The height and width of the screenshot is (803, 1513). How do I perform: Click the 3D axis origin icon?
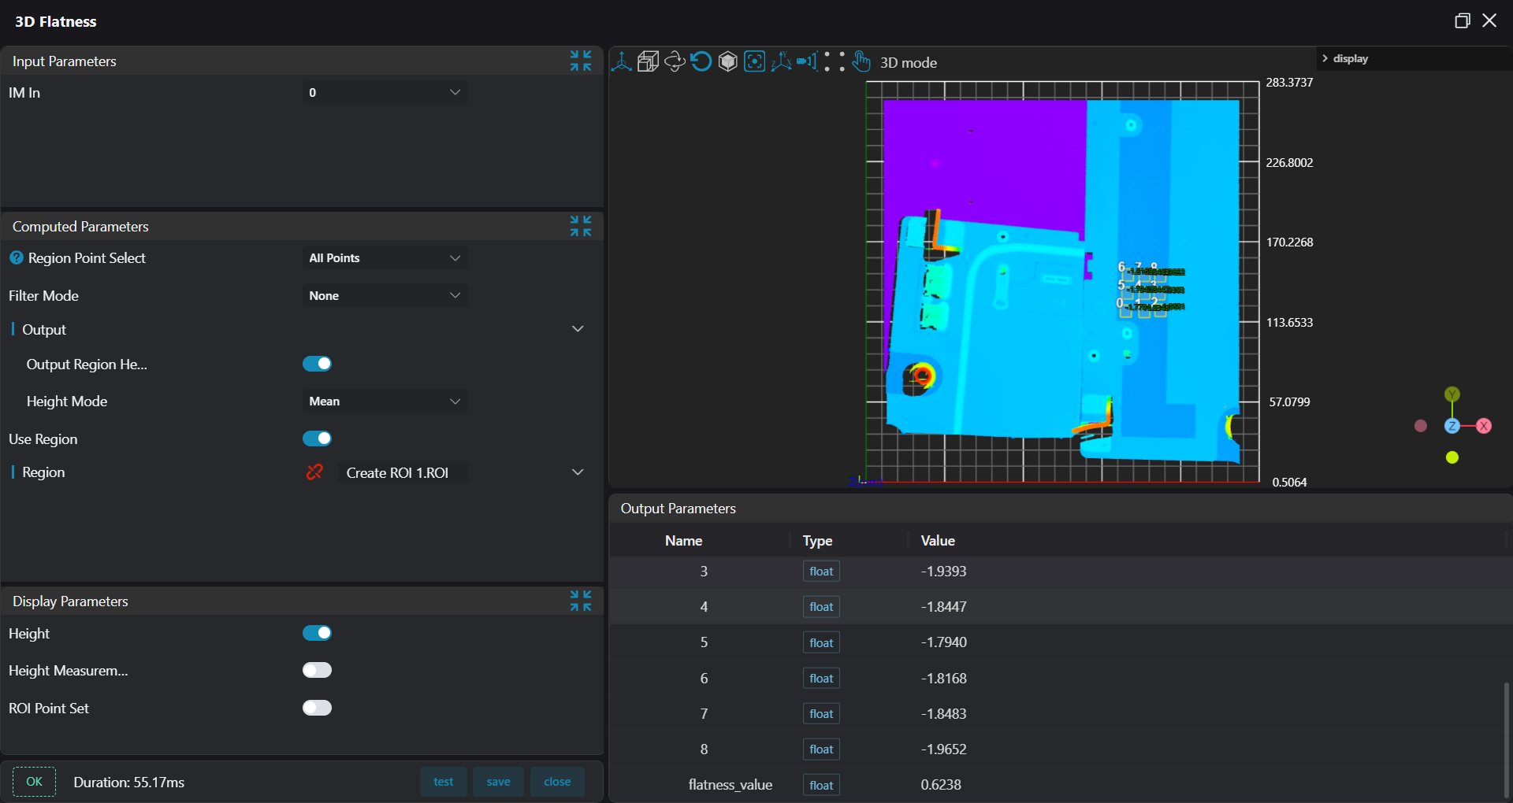[622, 62]
